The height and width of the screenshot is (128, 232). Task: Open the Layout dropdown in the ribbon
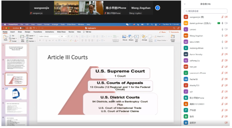point(32,36)
